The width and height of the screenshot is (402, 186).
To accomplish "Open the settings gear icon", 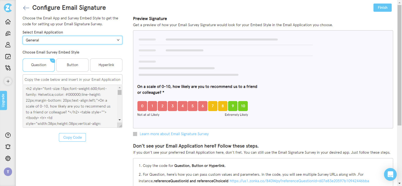I will point(8,158).
